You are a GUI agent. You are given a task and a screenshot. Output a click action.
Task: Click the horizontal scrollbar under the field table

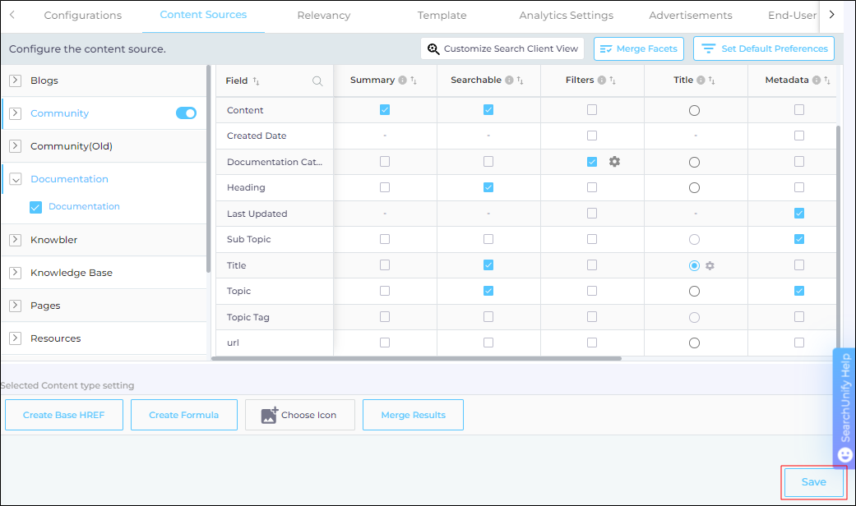coord(416,358)
